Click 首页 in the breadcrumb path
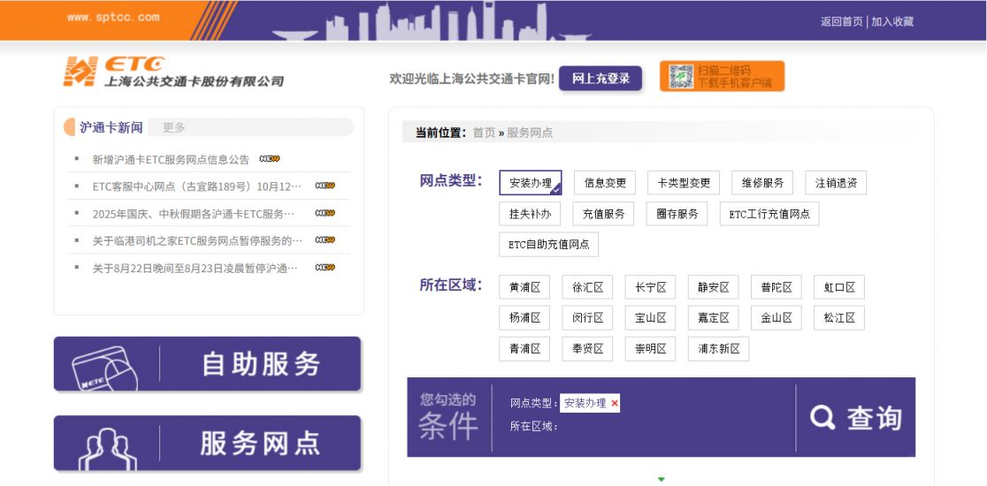The image size is (987, 486). pyautogui.click(x=484, y=133)
